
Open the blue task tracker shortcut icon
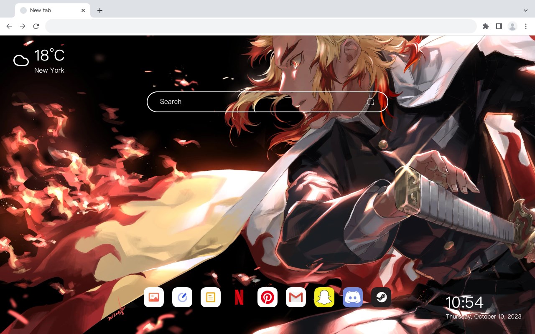click(x=182, y=297)
